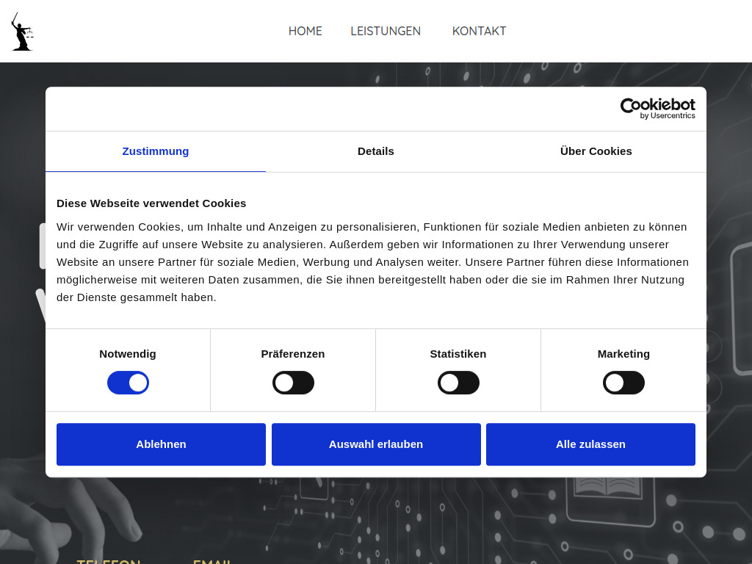Image resolution: width=752 pixels, height=564 pixels.
Task: Switch to the Über Cookies tab
Action: pos(596,151)
